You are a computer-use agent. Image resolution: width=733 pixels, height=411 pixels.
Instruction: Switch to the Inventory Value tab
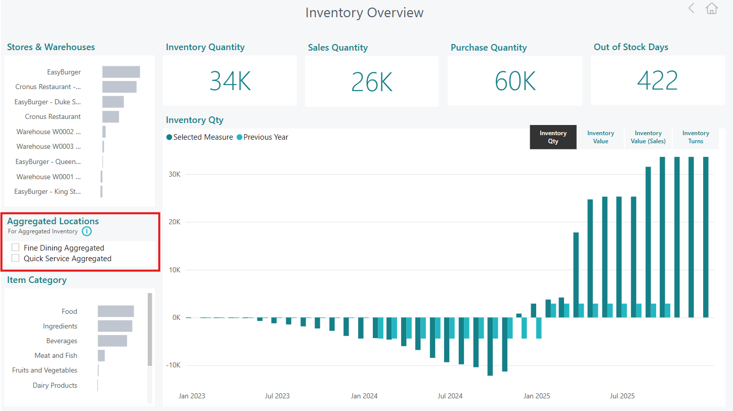(x=600, y=137)
